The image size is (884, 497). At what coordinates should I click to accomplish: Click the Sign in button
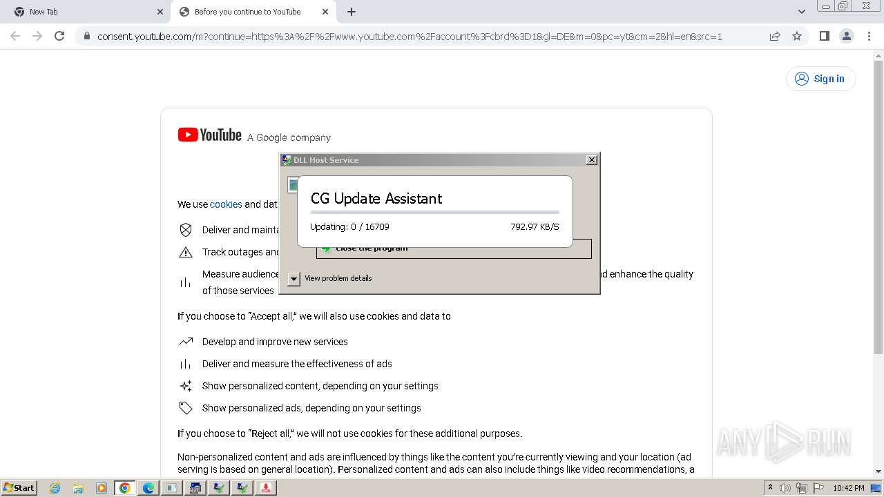pos(820,79)
